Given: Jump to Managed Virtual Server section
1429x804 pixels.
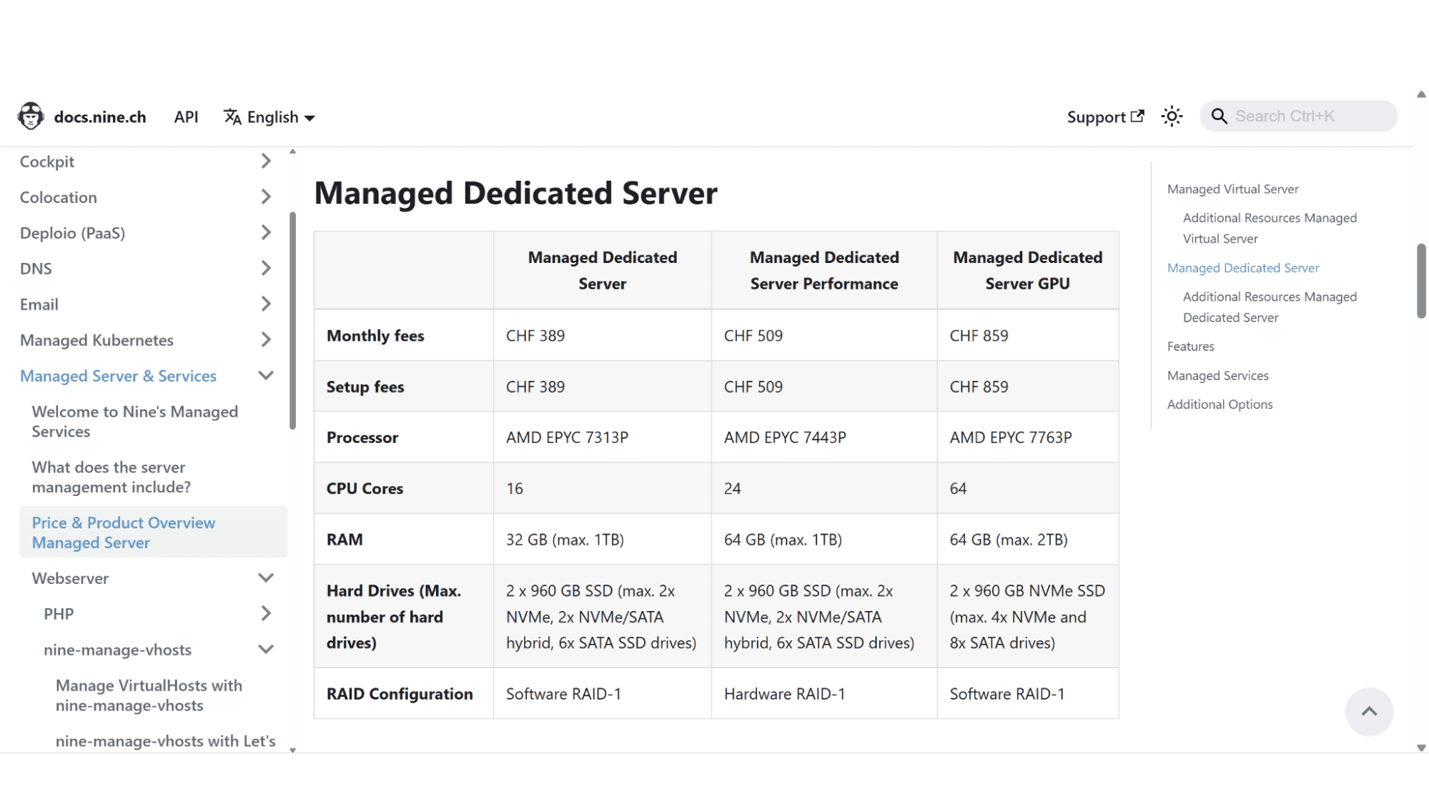Looking at the screenshot, I should (1232, 189).
